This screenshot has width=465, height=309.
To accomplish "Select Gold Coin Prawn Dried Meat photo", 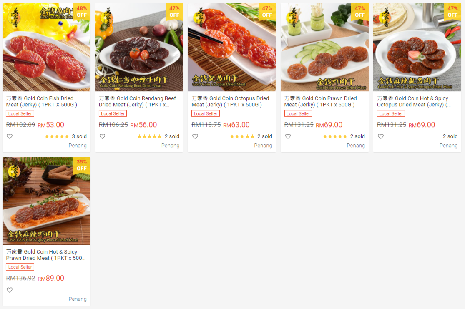I will [x=324, y=47].
